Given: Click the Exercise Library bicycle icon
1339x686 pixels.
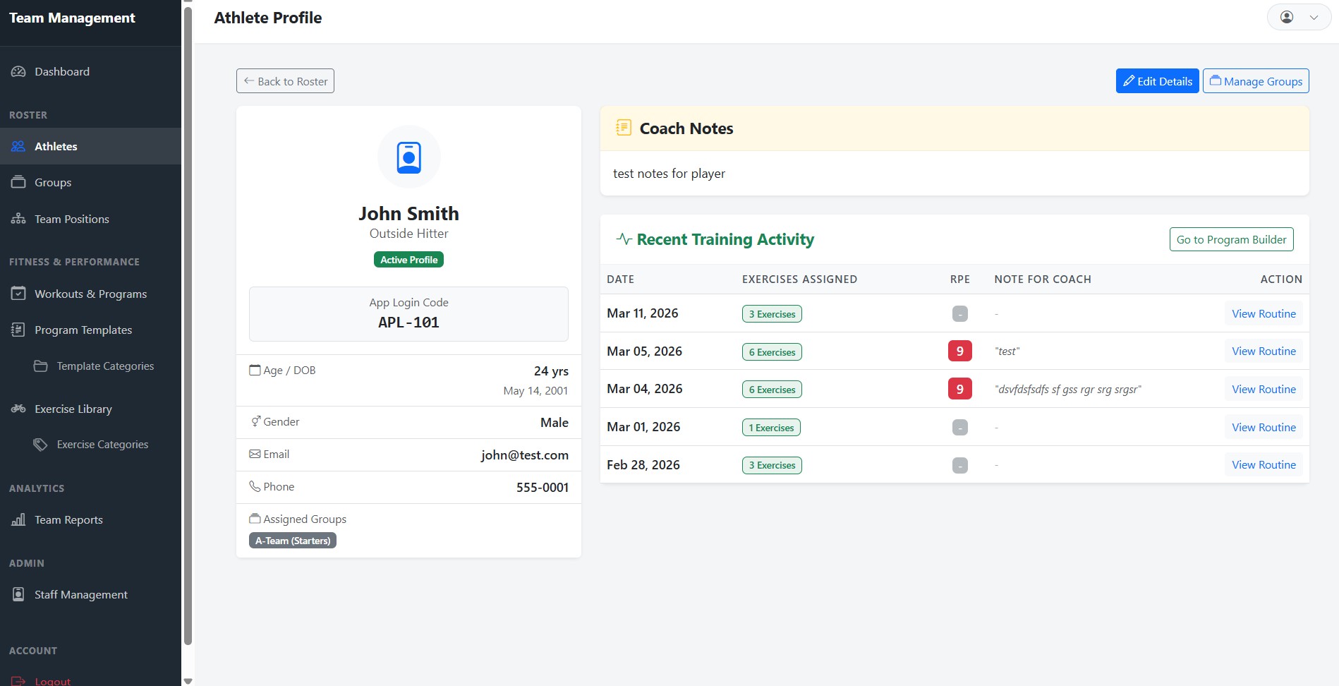Looking at the screenshot, I should coord(18,409).
